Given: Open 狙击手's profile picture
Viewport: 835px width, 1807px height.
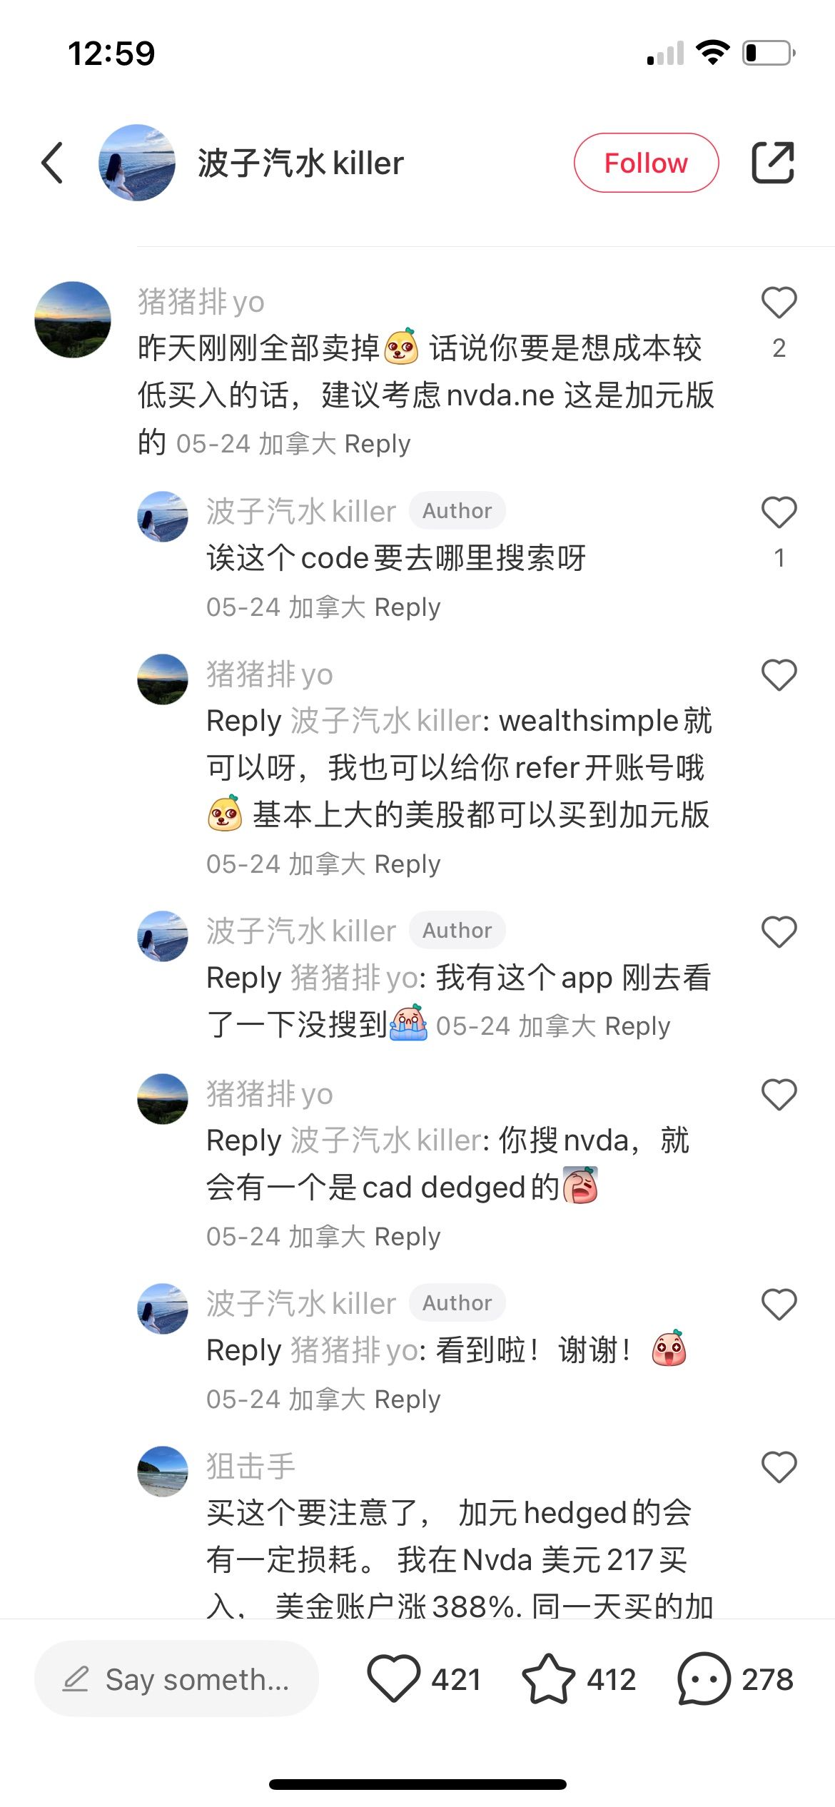Looking at the screenshot, I should tap(163, 1471).
